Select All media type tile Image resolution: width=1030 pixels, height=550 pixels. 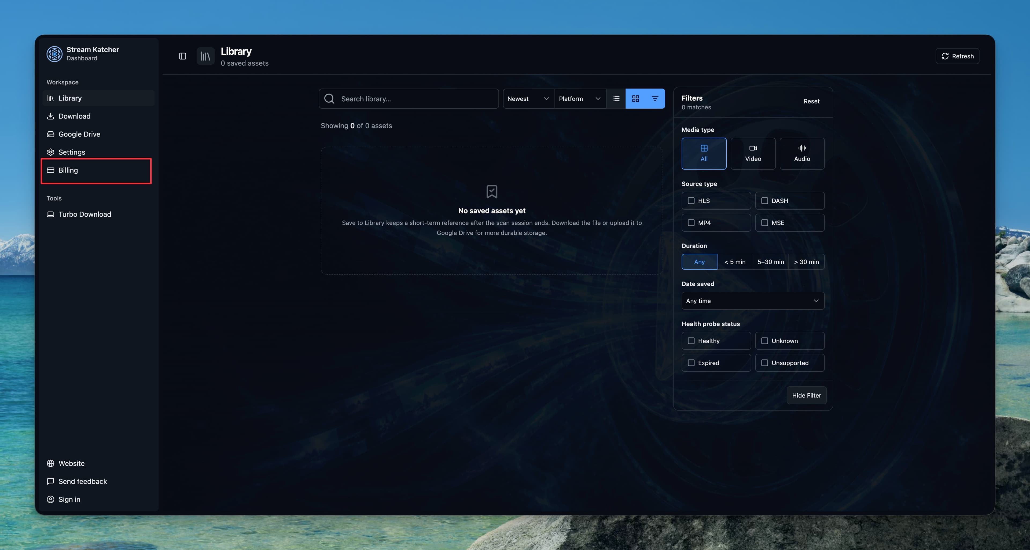704,153
